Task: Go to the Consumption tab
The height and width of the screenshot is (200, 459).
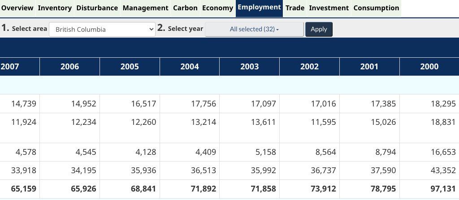Action: [376, 8]
